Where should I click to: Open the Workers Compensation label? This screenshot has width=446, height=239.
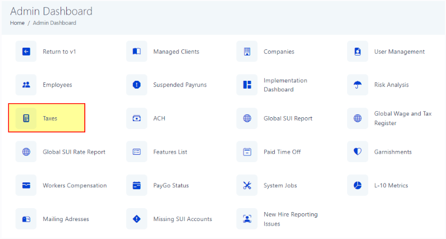75,186
